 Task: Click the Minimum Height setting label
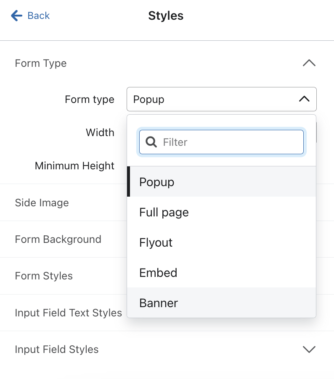[74, 166]
